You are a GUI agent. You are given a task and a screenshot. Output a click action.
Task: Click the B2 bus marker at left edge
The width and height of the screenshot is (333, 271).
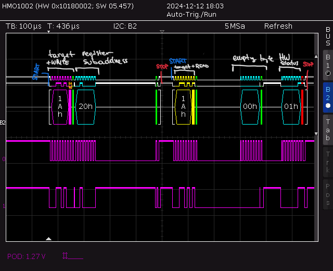coord(3,122)
